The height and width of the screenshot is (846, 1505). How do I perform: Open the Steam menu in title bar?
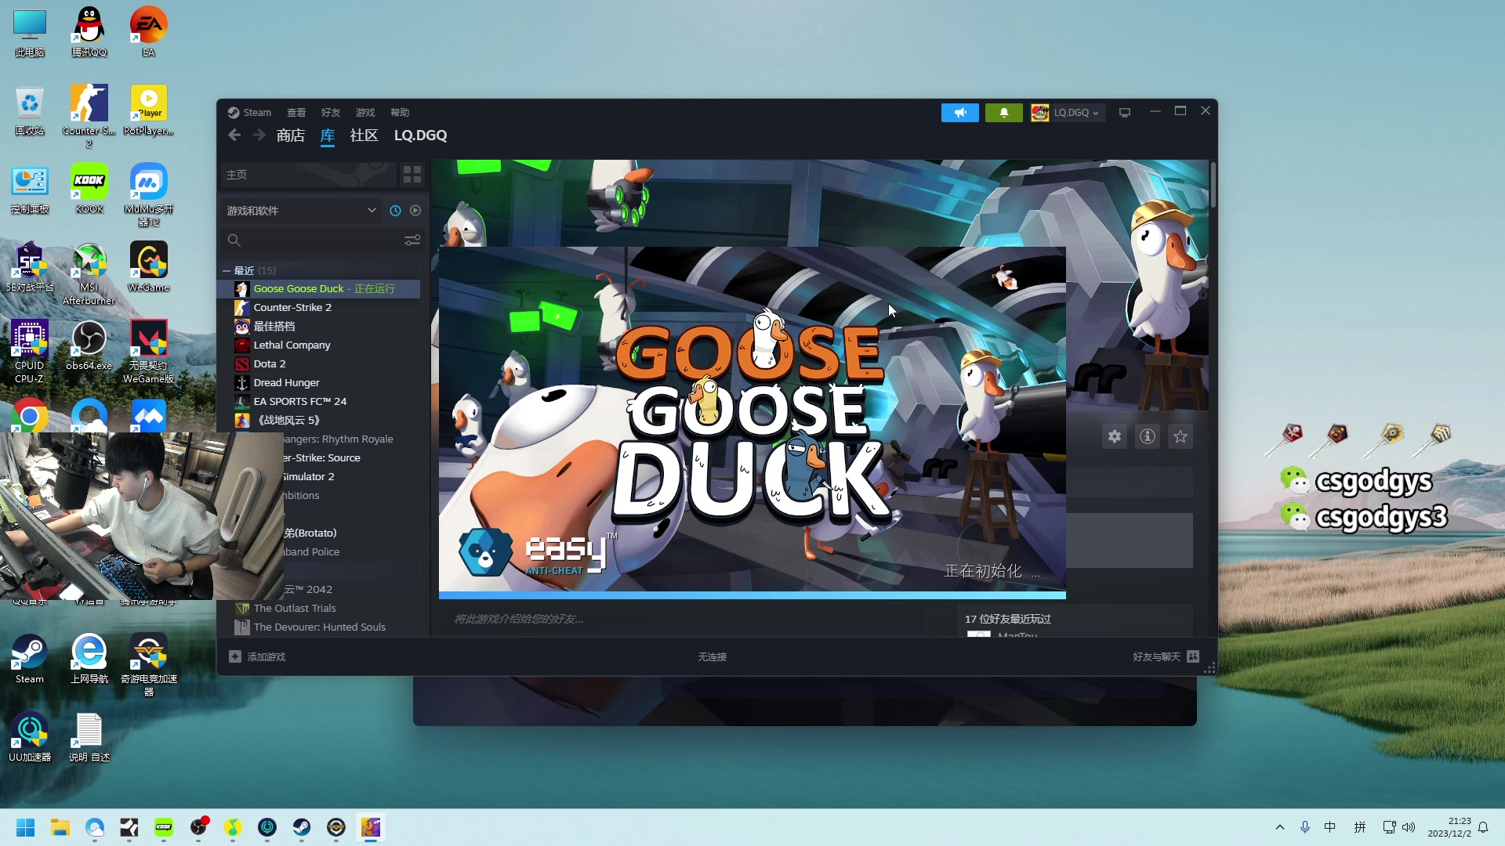250,113
